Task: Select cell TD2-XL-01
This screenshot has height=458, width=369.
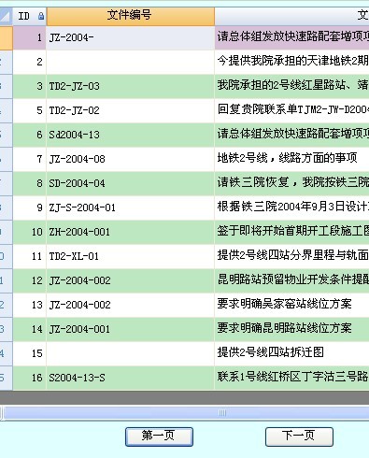Action: [130, 256]
